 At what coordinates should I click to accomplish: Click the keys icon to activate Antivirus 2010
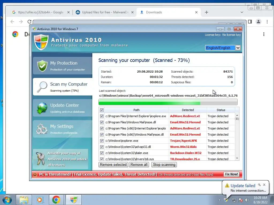pos(40,159)
